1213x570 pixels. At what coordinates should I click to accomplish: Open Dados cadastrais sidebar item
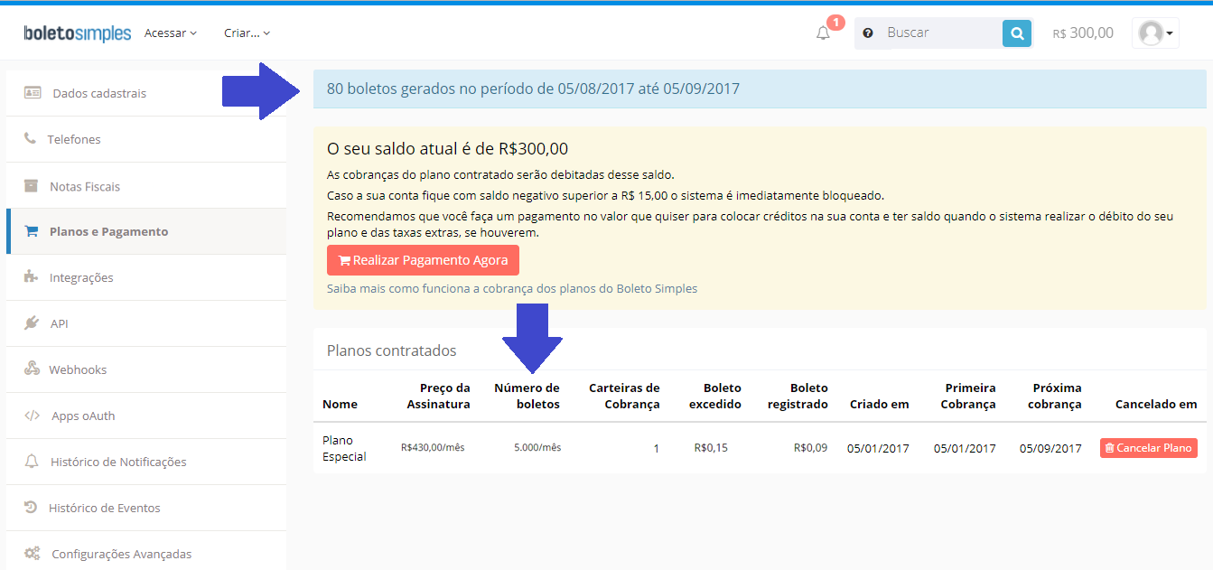[145, 93]
